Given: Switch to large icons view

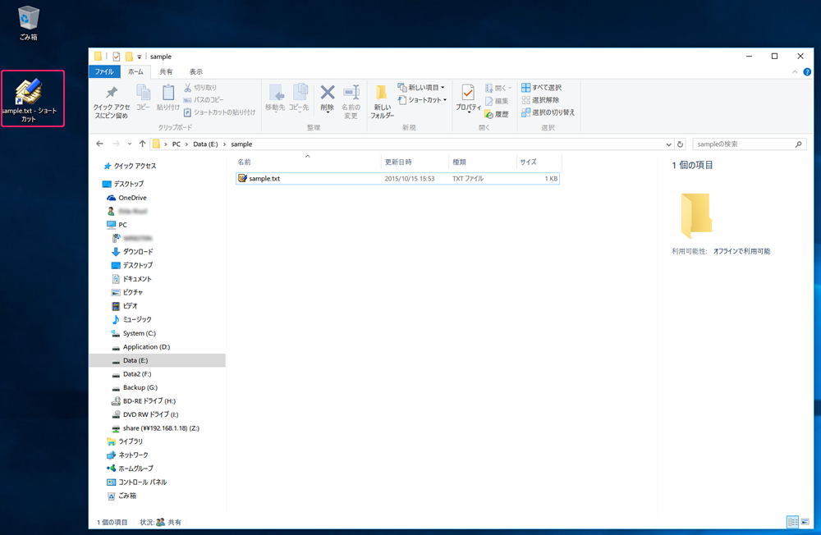Looking at the screenshot, I should pos(805,522).
